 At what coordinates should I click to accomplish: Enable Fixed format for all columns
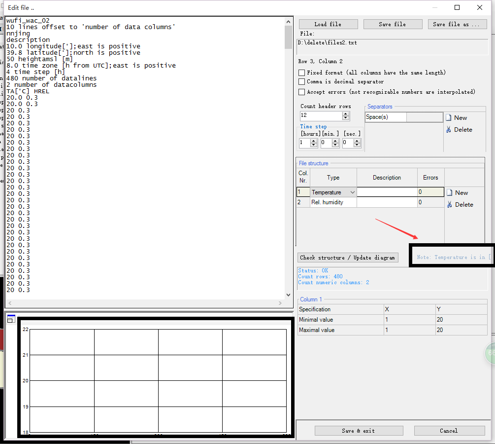point(302,73)
